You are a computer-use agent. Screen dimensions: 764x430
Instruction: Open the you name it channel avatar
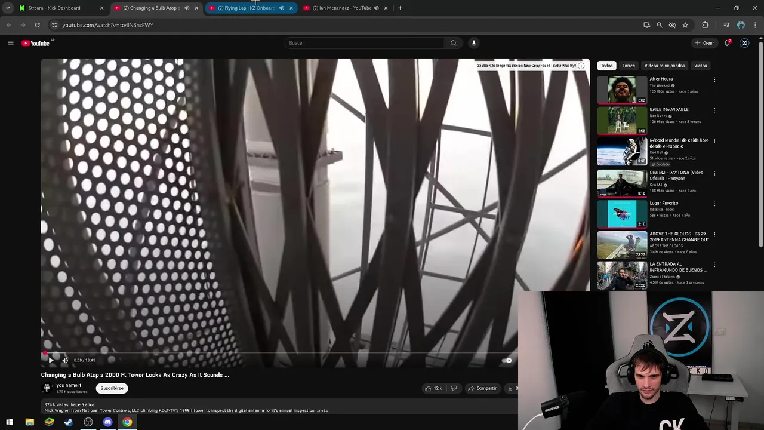tap(47, 388)
